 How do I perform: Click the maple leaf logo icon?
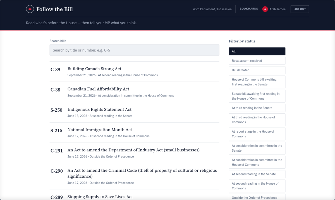pyautogui.click(x=30, y=9)
